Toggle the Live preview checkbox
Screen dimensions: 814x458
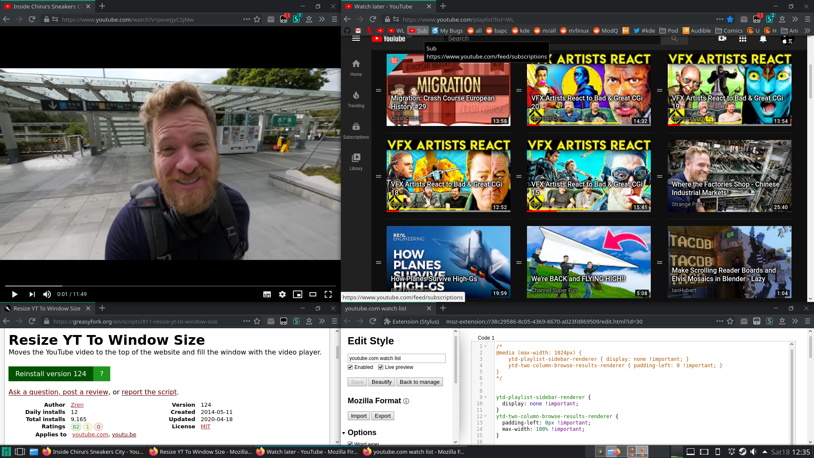(x=381, y=367)
